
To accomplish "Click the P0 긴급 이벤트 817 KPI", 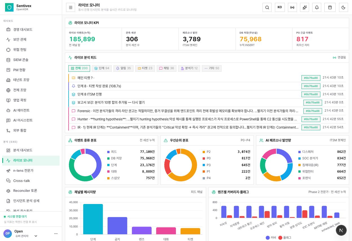I will tap(321, 39).
